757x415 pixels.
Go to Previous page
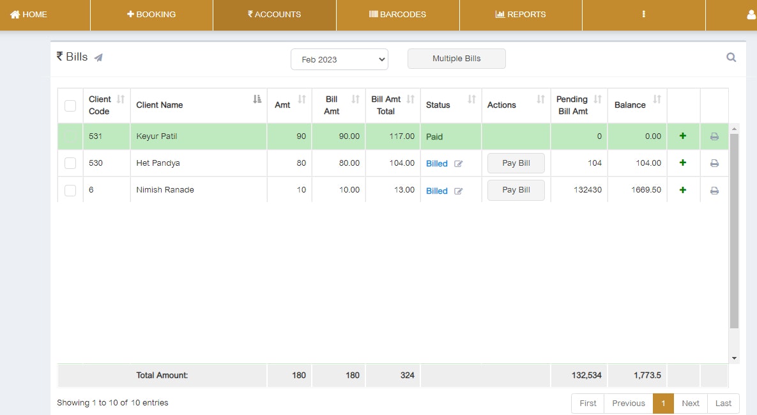628,404
